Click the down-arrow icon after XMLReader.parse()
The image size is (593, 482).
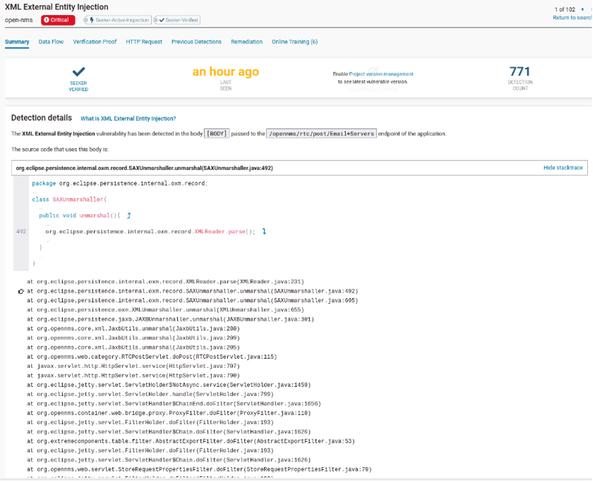264,231
